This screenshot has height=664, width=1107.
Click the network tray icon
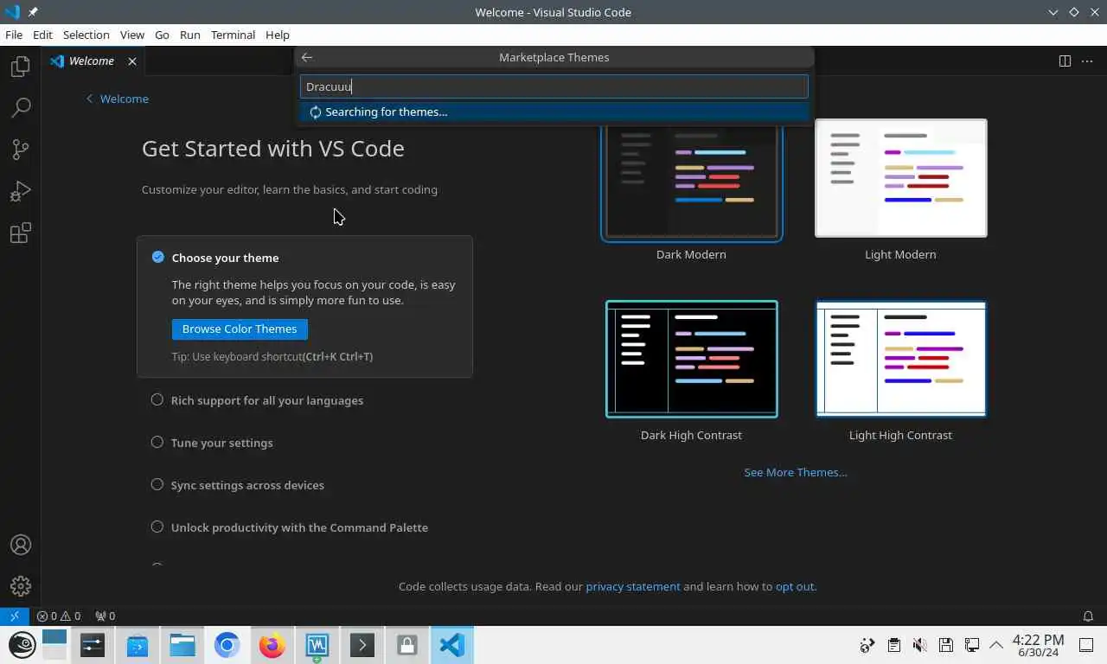coord(972,645)
